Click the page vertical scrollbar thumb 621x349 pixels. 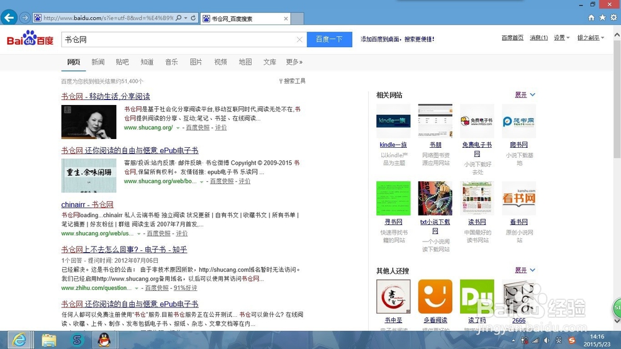(617, 99)
